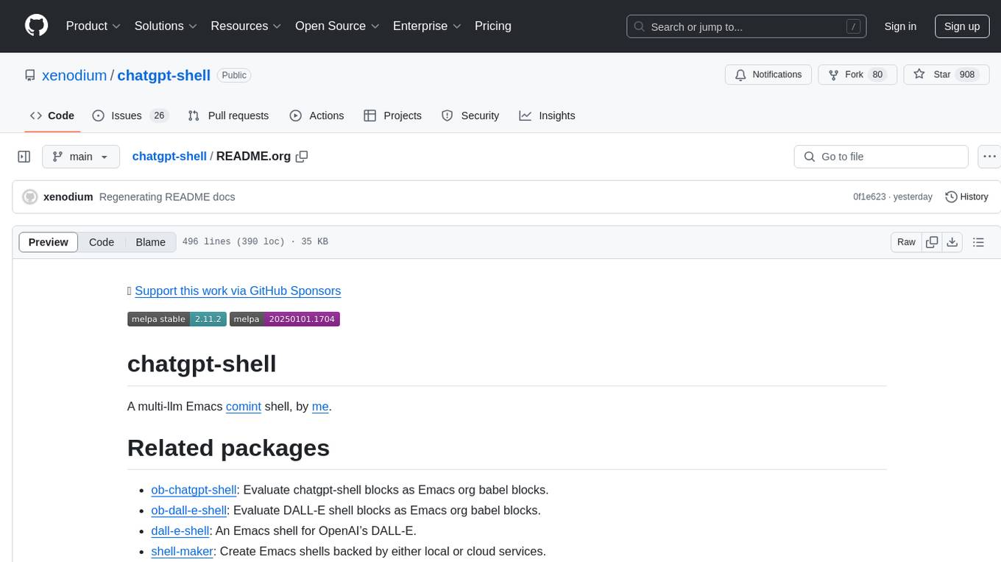Open the Security tab
Screen dimensions: 1001x562
tap(470, 115)
